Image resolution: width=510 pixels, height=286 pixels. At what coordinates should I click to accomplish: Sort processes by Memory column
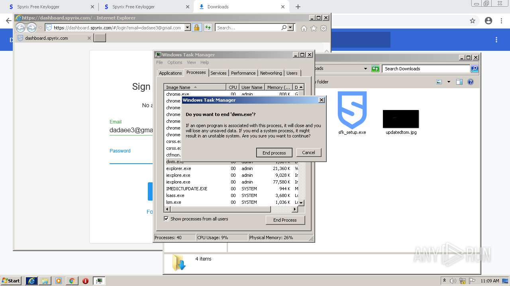pos(279,87)
